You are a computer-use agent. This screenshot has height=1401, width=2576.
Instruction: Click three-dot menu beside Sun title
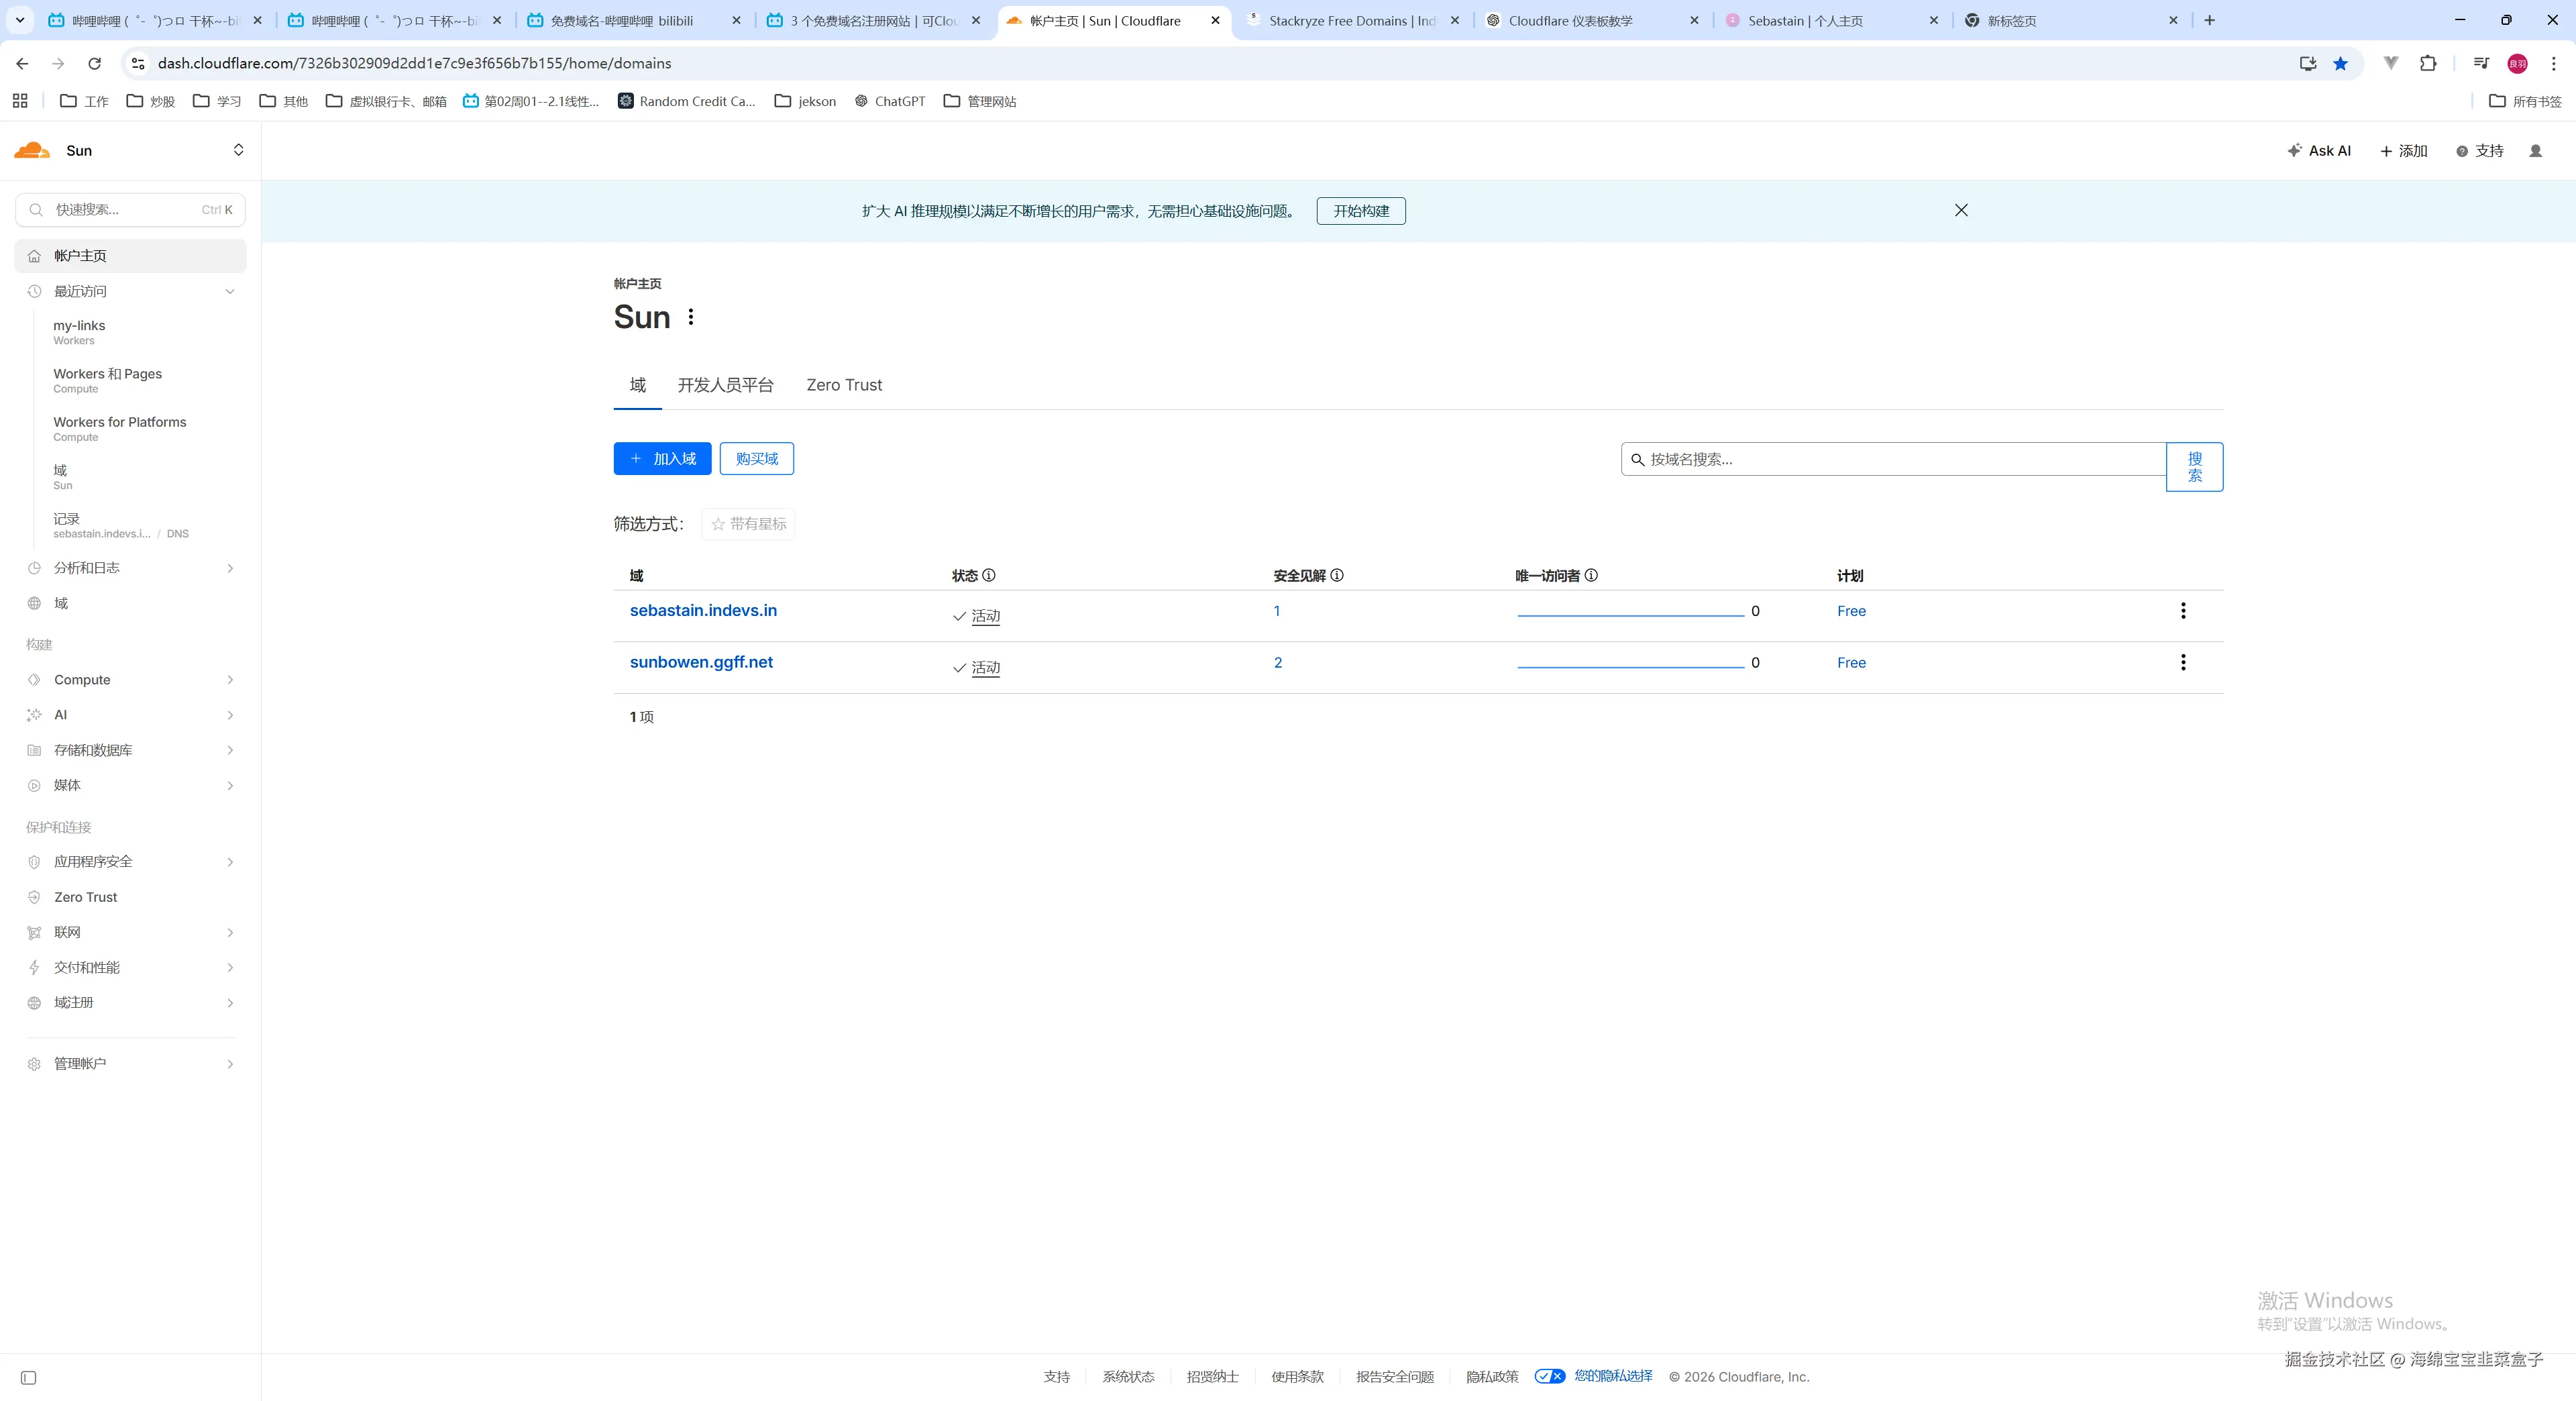[x=691, y=317]
